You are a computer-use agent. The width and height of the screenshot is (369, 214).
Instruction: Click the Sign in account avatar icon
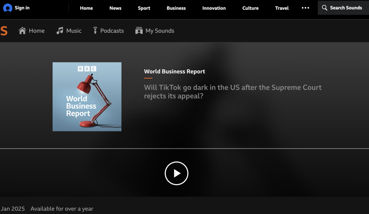(x=8, y=8)
